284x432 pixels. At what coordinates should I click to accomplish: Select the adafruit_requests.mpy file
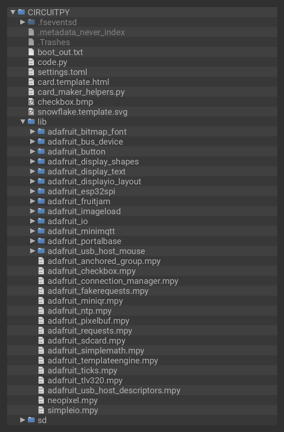coord(89,331)
